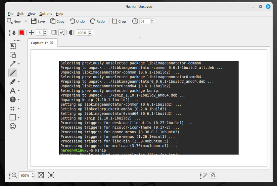Open arrow tool variants dropdown
Image resolution: width=277 pixels, height=186 pixels.
(18, 64)
